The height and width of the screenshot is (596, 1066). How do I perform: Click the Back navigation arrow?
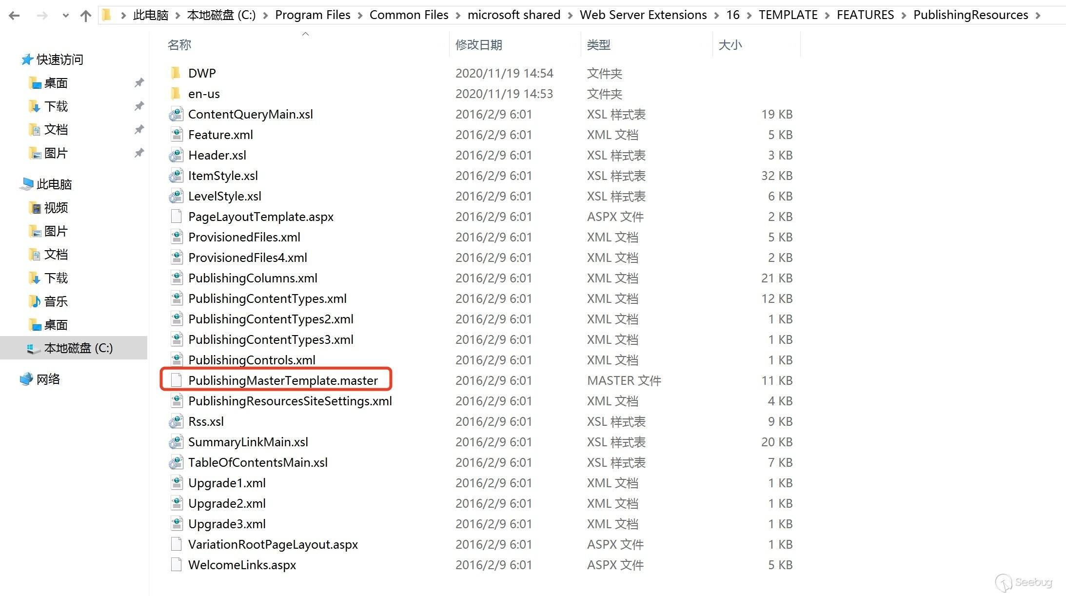pyautogui.click(x=14, y=16)
